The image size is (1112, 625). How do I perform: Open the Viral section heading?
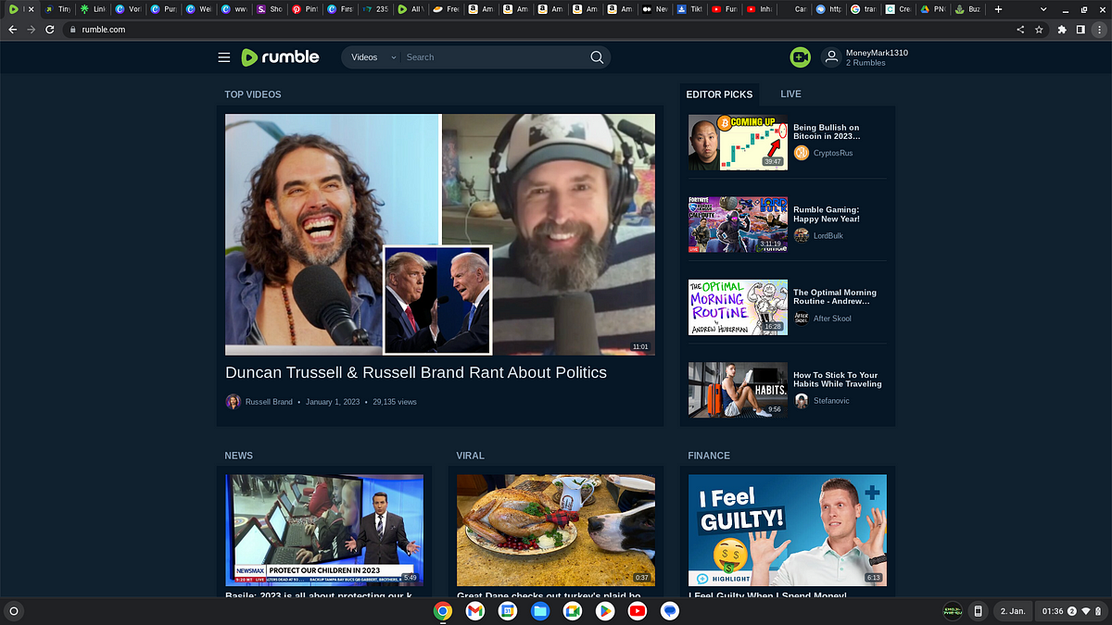click(471, 456)
